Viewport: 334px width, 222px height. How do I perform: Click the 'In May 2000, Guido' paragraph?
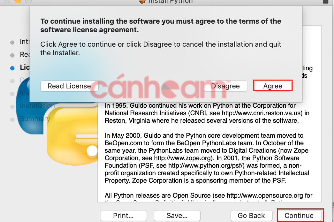click(x=207, y=158)
